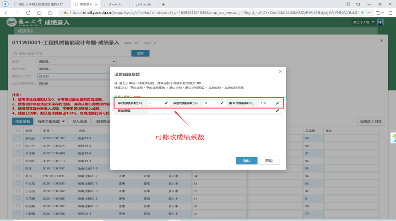396x221 pixels.
Task: Click pencil icon for 期末成绩系数 field
Action: [277, 103]
